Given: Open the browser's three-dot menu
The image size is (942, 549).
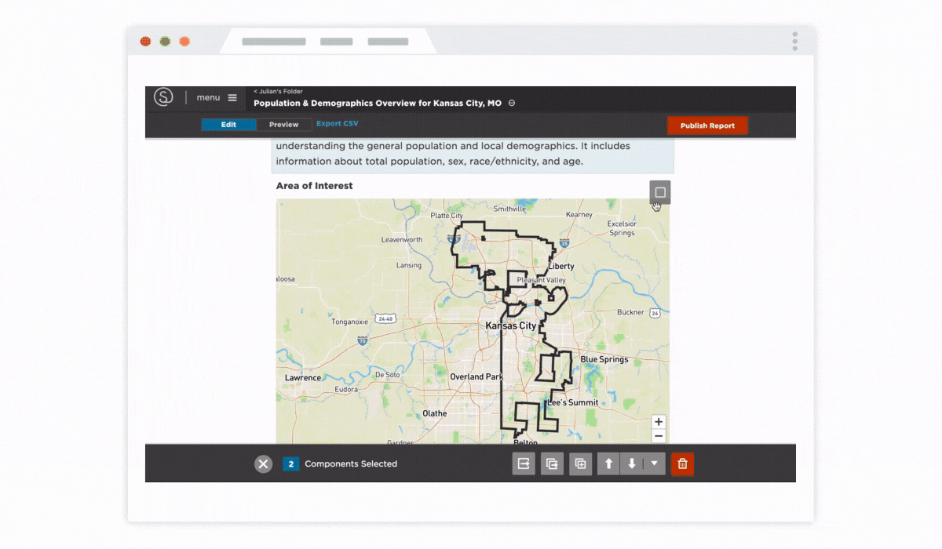Looking at the screenshot, I should [794, 42].
